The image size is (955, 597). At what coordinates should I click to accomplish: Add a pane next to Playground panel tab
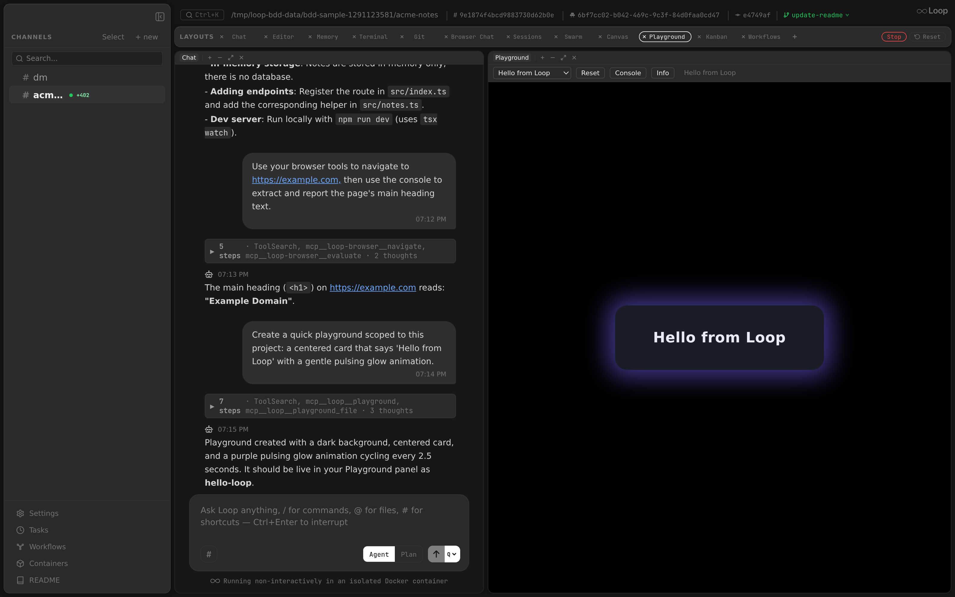(x=542, y=58)
